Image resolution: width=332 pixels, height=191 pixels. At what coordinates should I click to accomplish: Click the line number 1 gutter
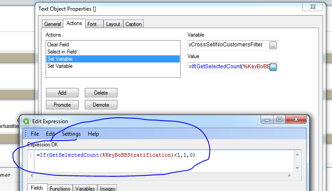click(31, 155)
